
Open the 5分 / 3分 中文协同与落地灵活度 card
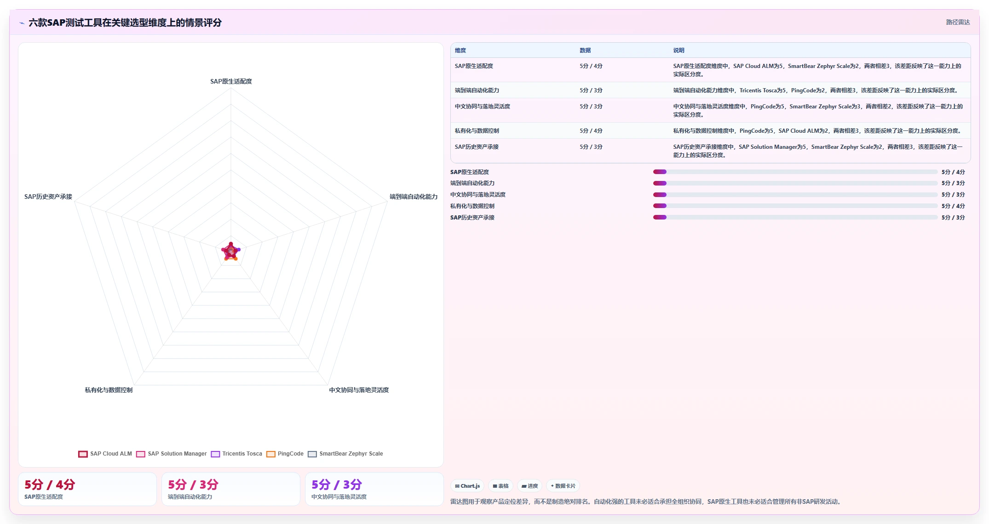pos(374,489)
